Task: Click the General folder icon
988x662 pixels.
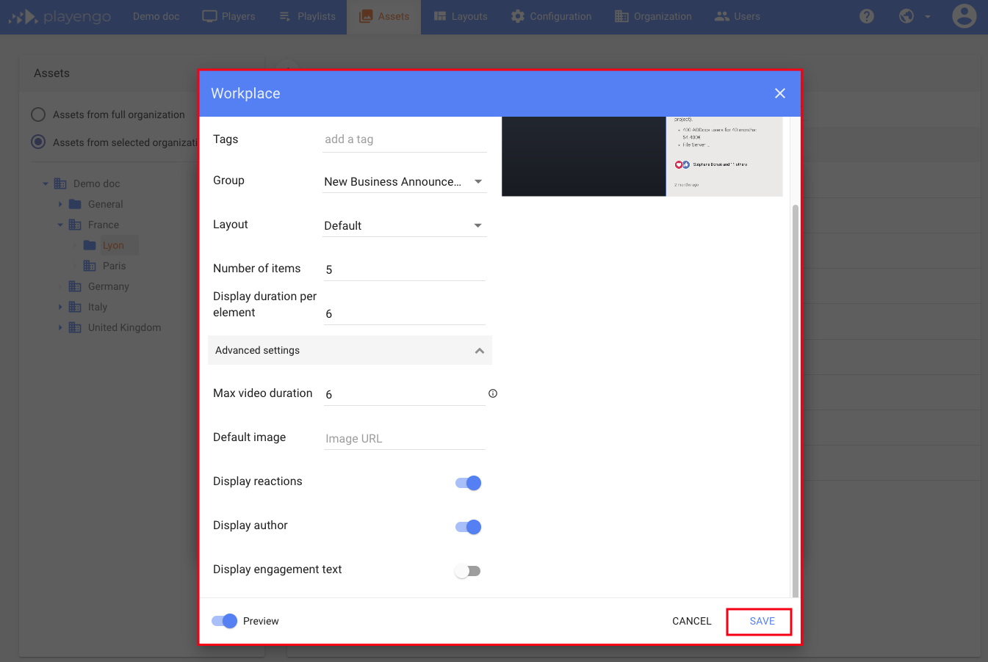Action: click(x=75, y=204)
